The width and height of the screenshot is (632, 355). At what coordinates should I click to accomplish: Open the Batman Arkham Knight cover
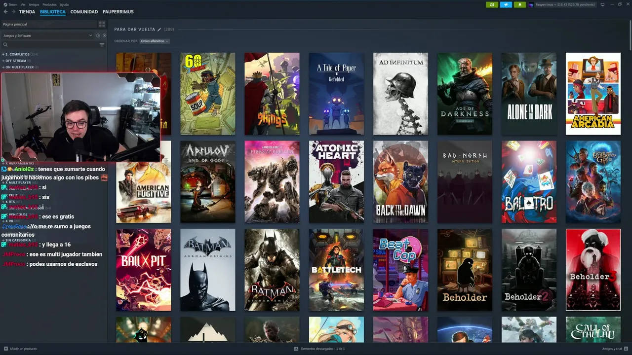click(272, 270)
